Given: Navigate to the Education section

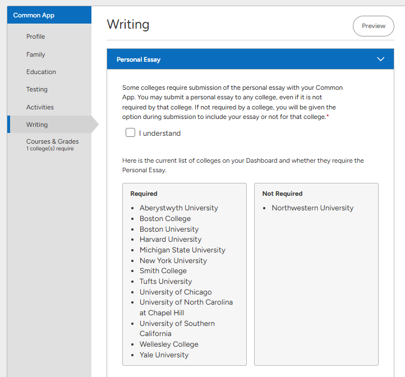Looking at the screenshot, I should (41, 72).
